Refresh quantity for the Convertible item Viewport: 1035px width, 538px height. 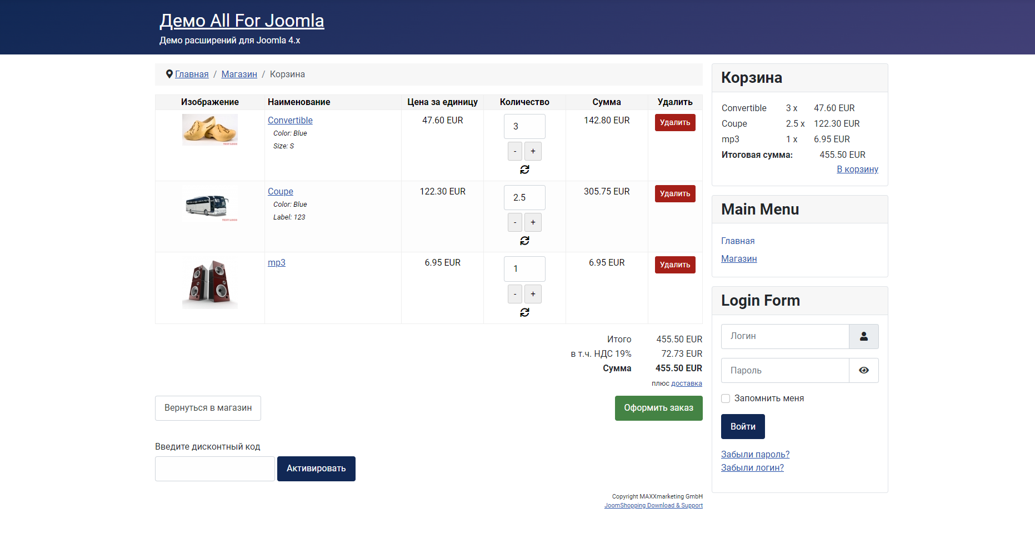coord(524,170)
